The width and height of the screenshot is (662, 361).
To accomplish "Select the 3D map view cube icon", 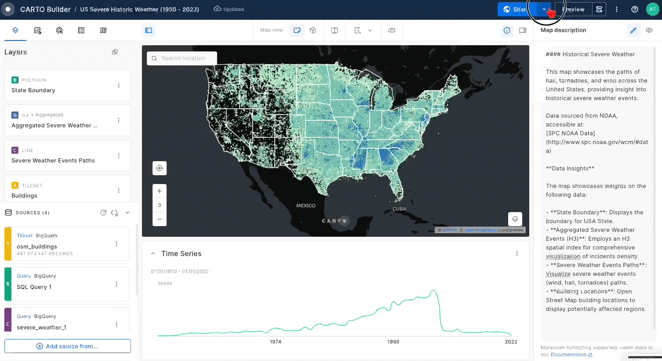I will click(313, 30).
